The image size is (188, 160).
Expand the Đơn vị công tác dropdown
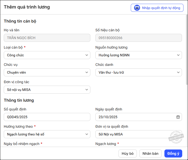(x=47, y=90)
